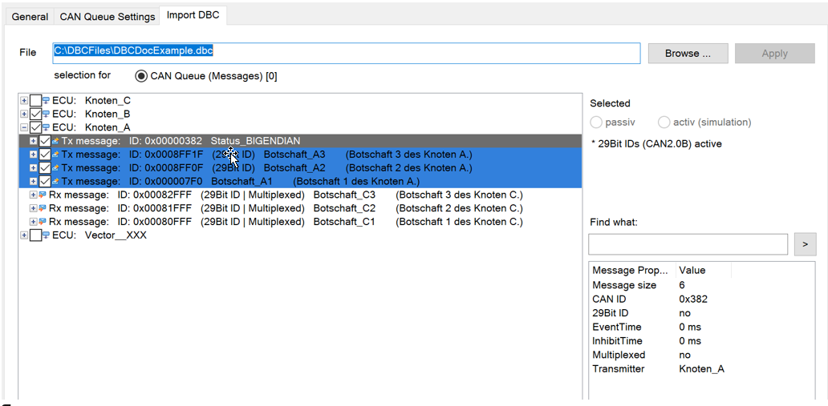828x406 pixels.
Task: Click the InhibitTime property row
Action: [x=702, y=340]
